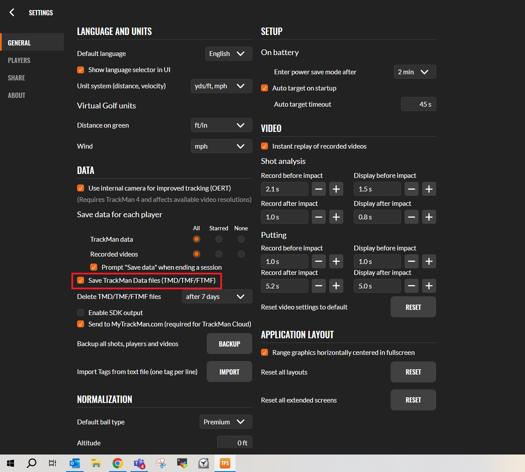Click the plus icon beside Record before impact
Screen dimensions: 525x472
(x=336, y=189)
